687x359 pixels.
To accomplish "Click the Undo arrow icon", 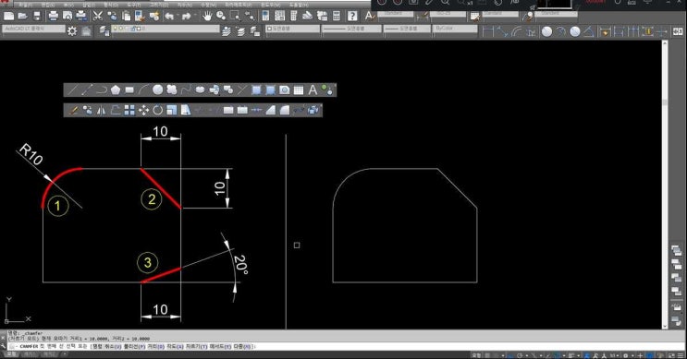I will (169, 17).
